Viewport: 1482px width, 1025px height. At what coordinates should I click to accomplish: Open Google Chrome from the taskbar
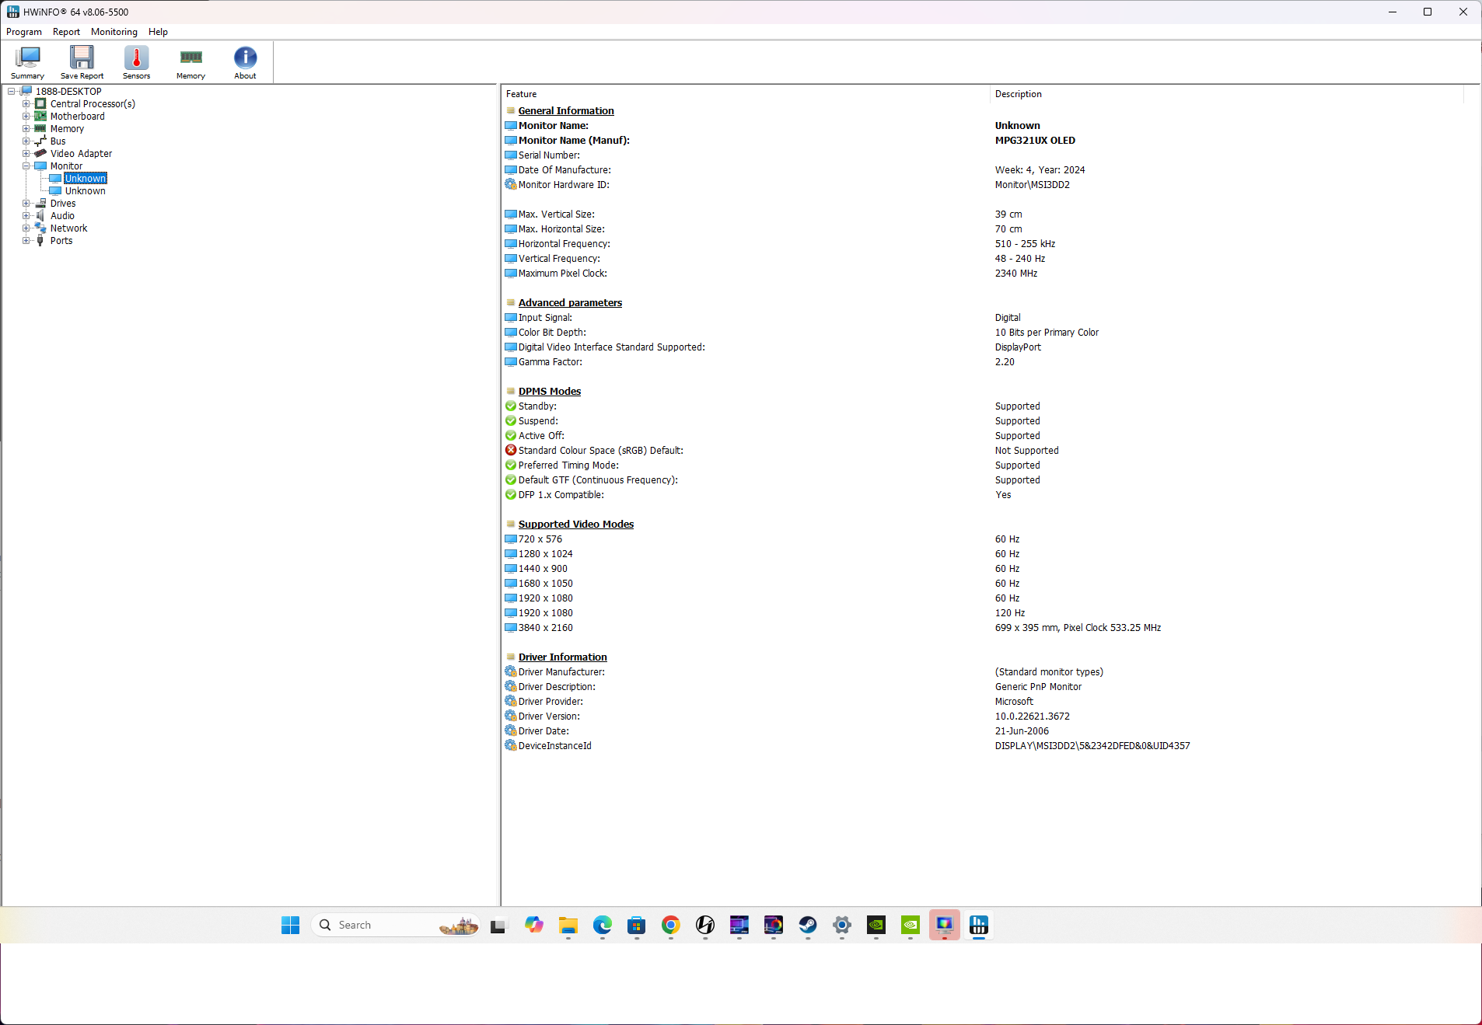click(671, 925)
